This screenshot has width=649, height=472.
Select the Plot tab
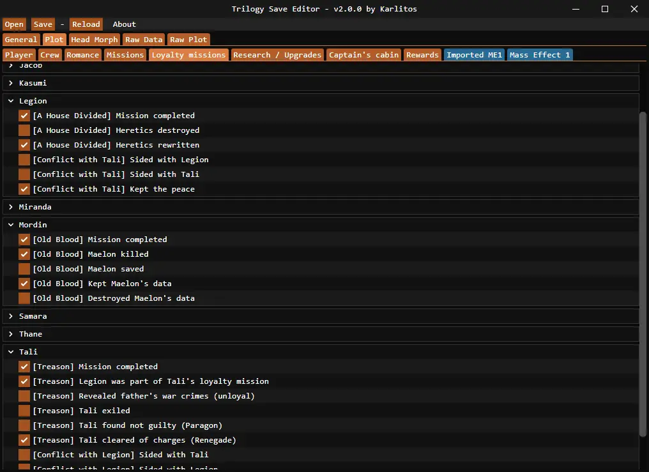(54, 40)
